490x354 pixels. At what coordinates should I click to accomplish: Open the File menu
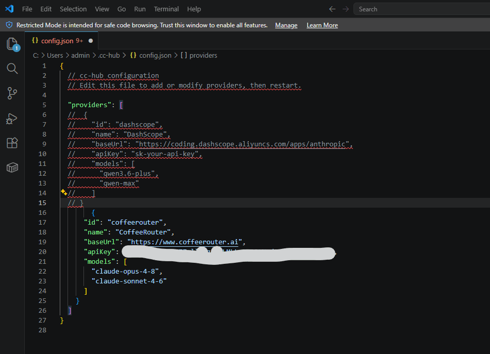27,9
